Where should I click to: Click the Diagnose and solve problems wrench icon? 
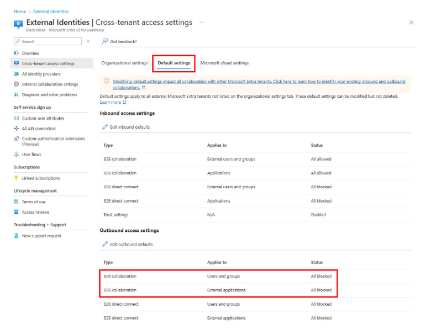point(17,94)
